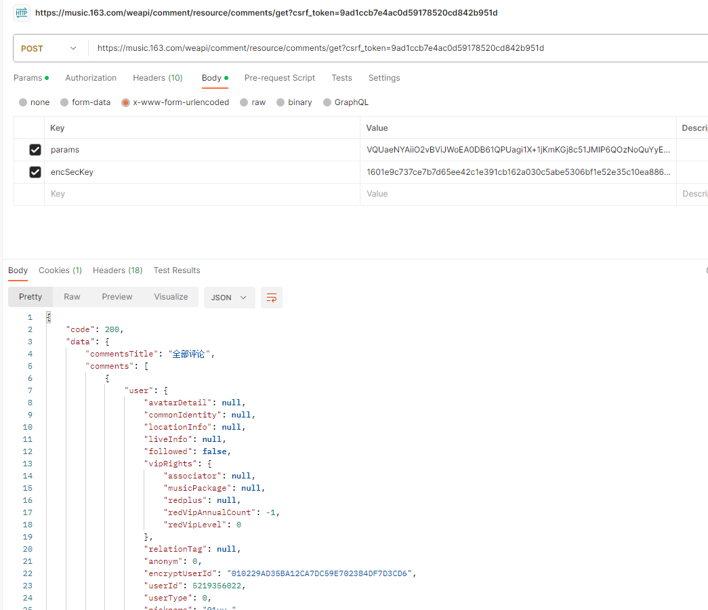Image resolution: width=708 pixels, height=610 pixels.
Task: Click the "musicPackage": null line
Action: [214, 488]
